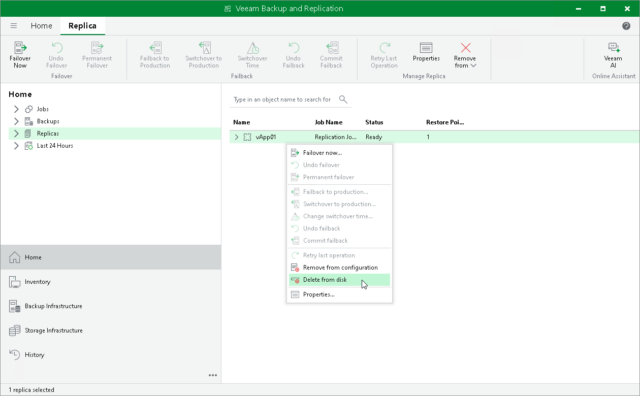Click the Backups icon in tree

click(29, 121)
